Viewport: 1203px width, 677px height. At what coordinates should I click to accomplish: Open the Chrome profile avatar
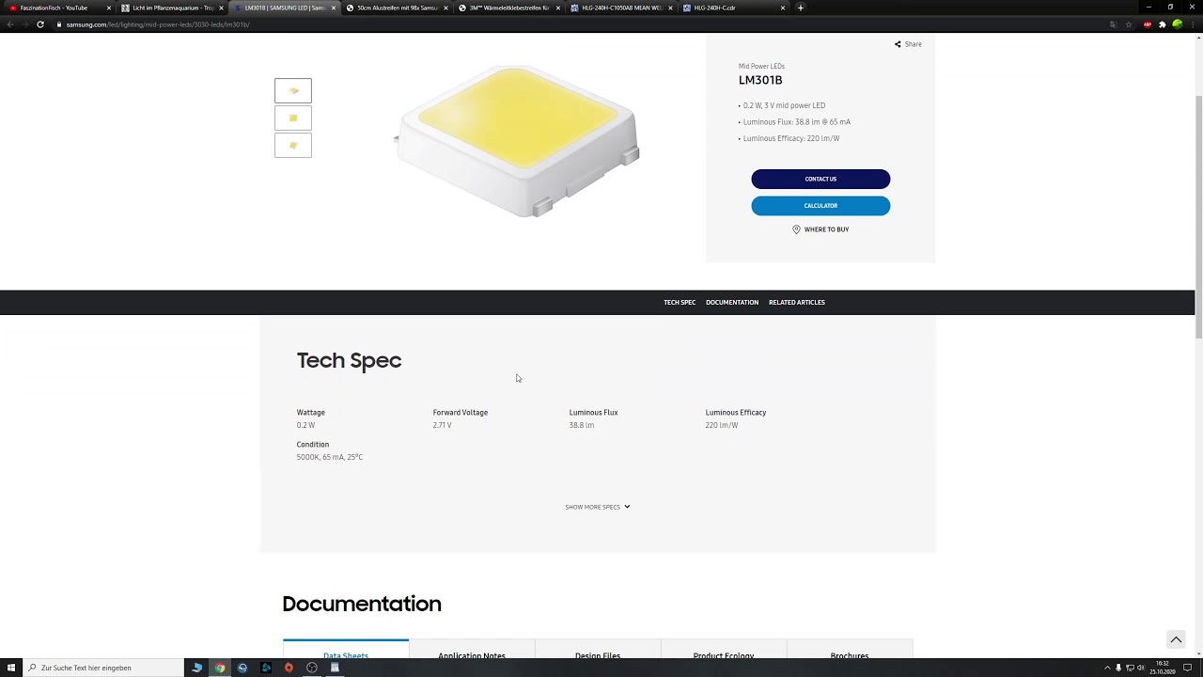click(x=1178, y=24)
